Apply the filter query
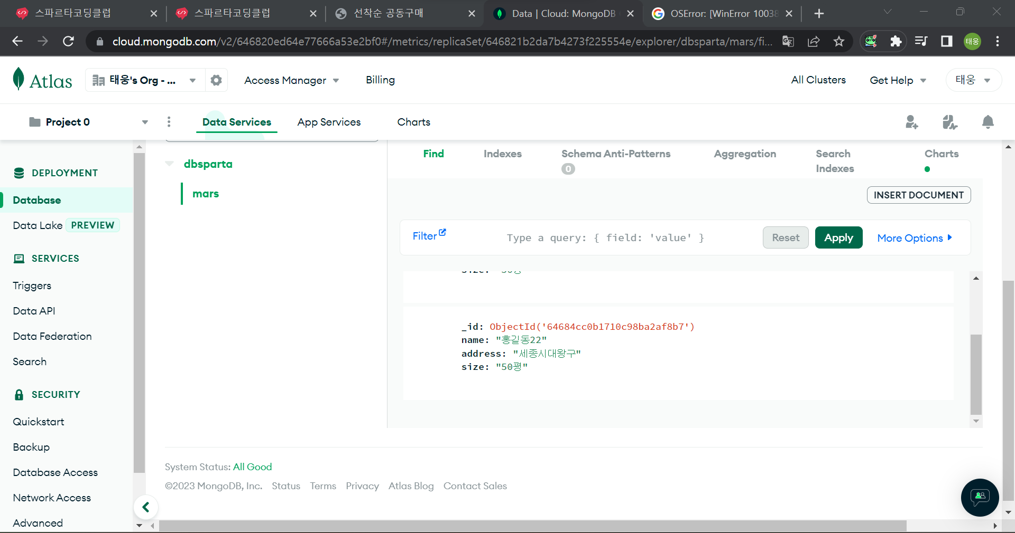1015x533 pixels. (x=838, y=237)
